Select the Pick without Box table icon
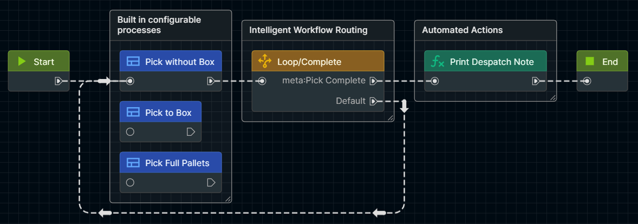 pyautogui.click(x=133, y=62)
